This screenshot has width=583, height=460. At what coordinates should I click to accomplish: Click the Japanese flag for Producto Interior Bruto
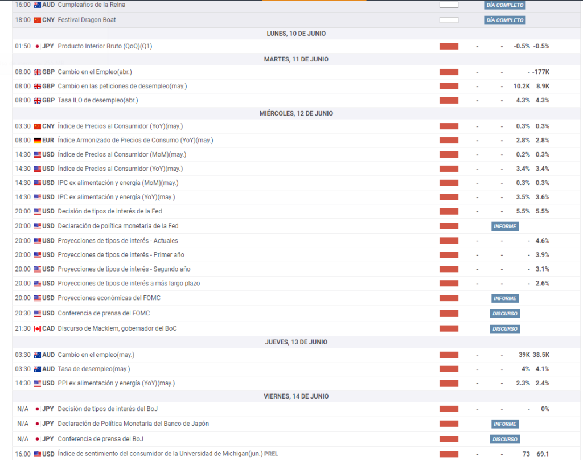click(38, 46)
